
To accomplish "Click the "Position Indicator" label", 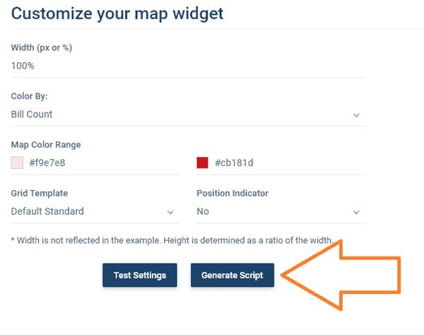I will click(x=232, y=193).
